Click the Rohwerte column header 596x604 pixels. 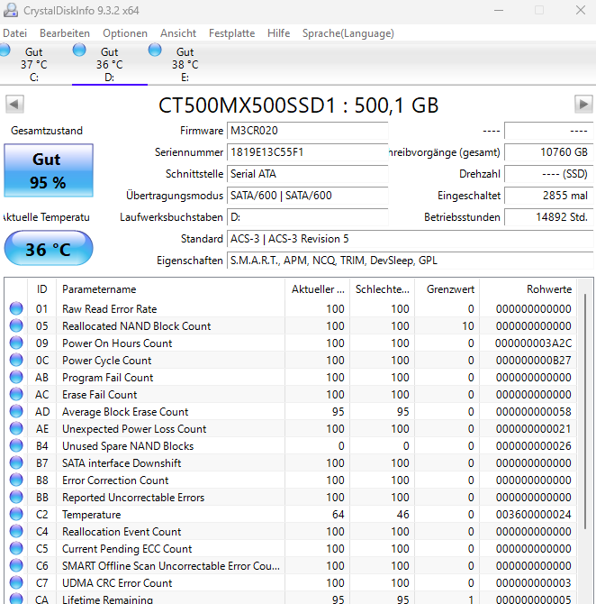pyautogui.click(x=528, y=289)
